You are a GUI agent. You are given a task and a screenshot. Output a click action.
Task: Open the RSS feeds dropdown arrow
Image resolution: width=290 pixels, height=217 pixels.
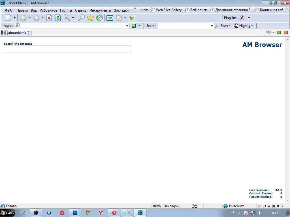[125, 18]
